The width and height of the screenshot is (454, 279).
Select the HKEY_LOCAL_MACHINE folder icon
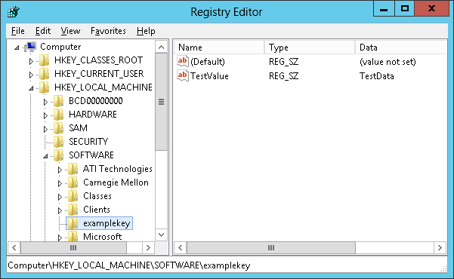[45, 87]
